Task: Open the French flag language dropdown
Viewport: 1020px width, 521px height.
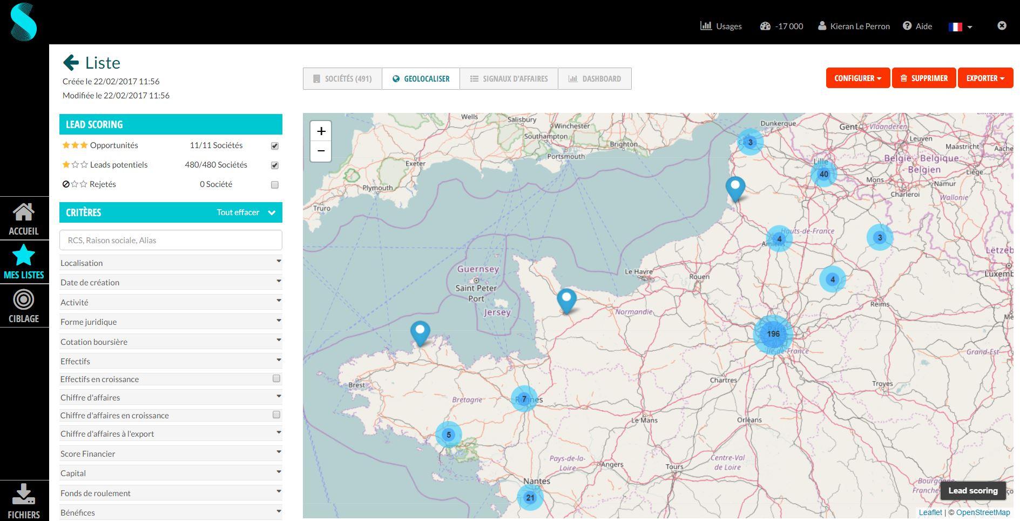Action: click(960, 26)
